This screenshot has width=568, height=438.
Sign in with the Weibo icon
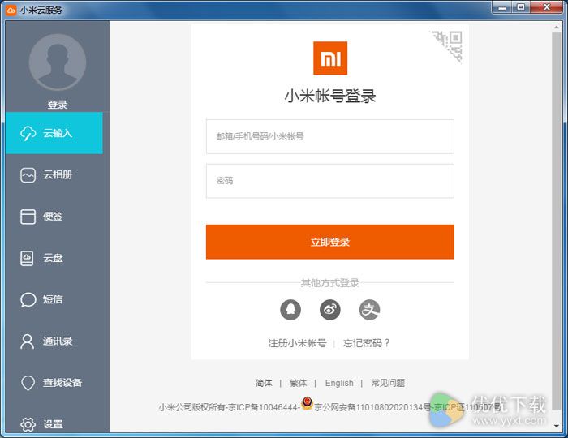tap(329, 310)
